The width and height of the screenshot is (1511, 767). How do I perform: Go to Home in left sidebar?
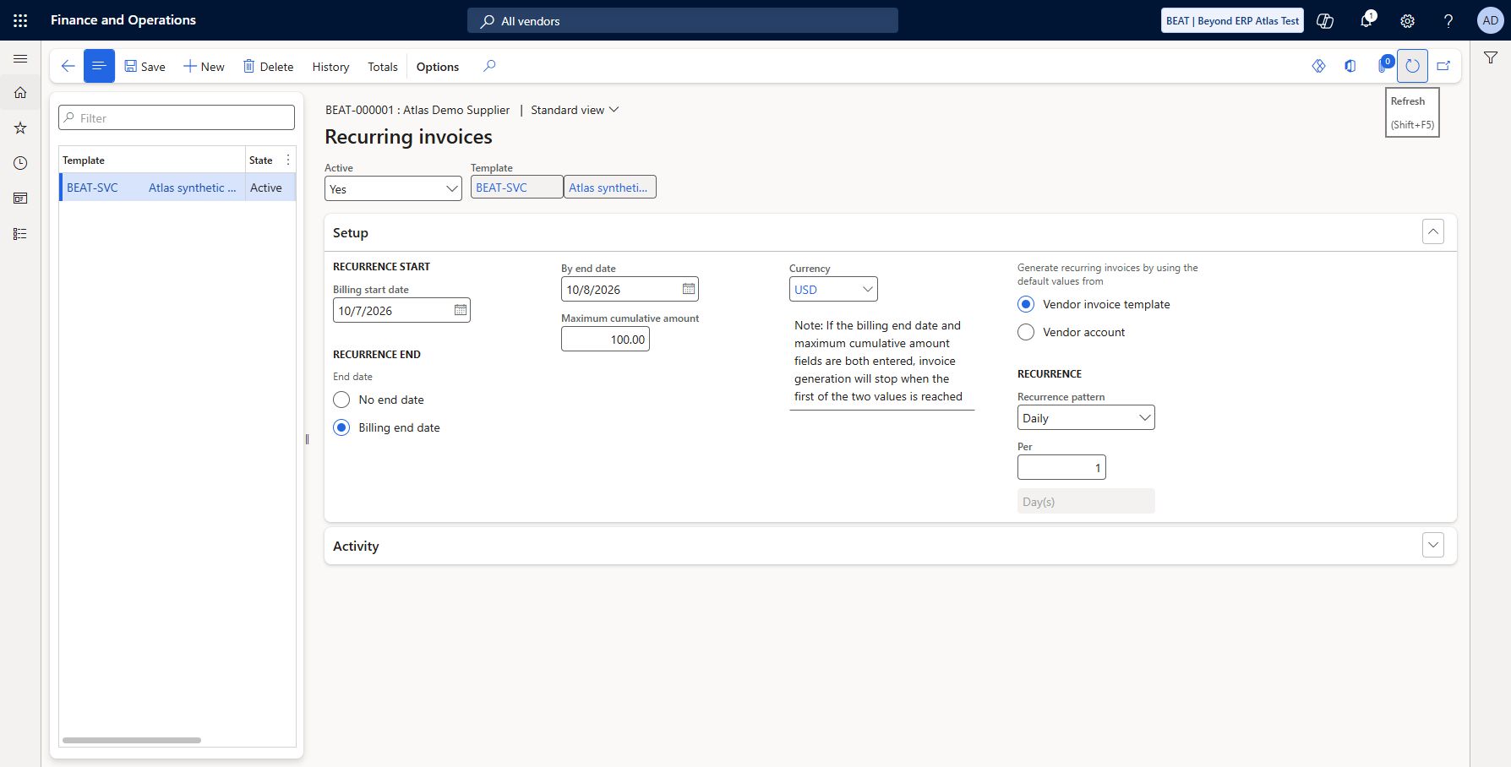(x=20, y=93)
